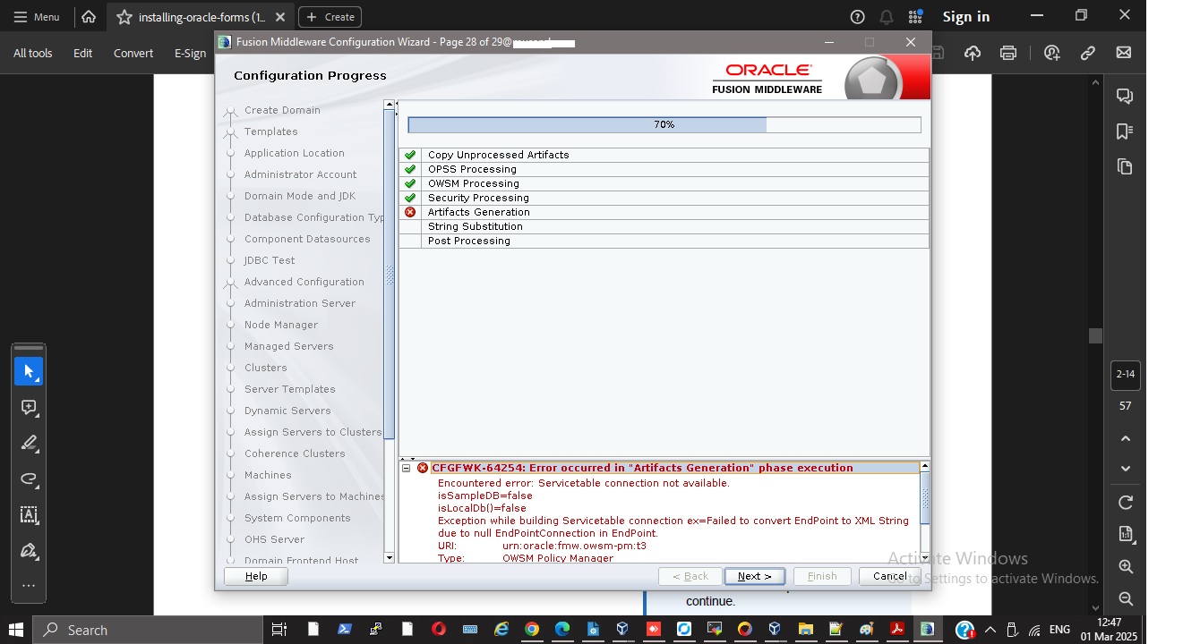The height and width of the screenshot is (644, 1200).
Task: Select the Post Processing row
Action: click(x=664, y=241)
